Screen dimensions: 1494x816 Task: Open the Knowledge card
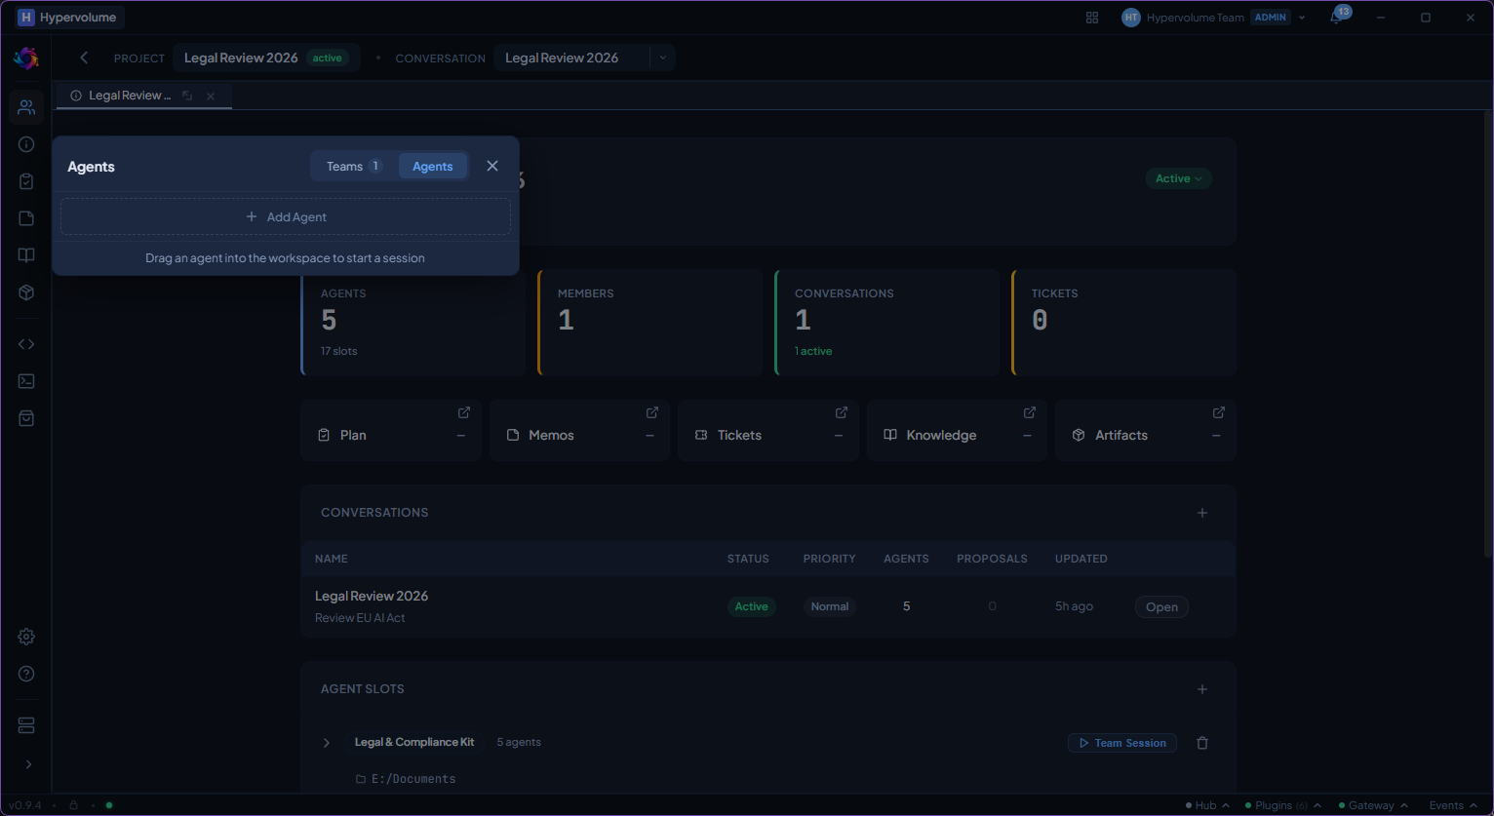(958, 430)
